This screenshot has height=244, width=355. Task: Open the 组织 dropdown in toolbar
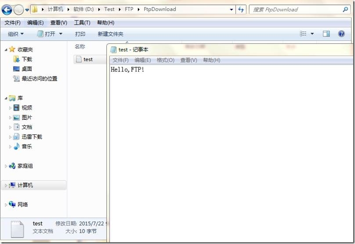coord(16,34)
